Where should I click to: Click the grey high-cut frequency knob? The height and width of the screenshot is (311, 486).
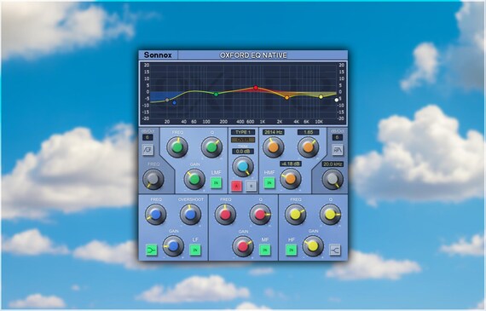pos(333,179)
